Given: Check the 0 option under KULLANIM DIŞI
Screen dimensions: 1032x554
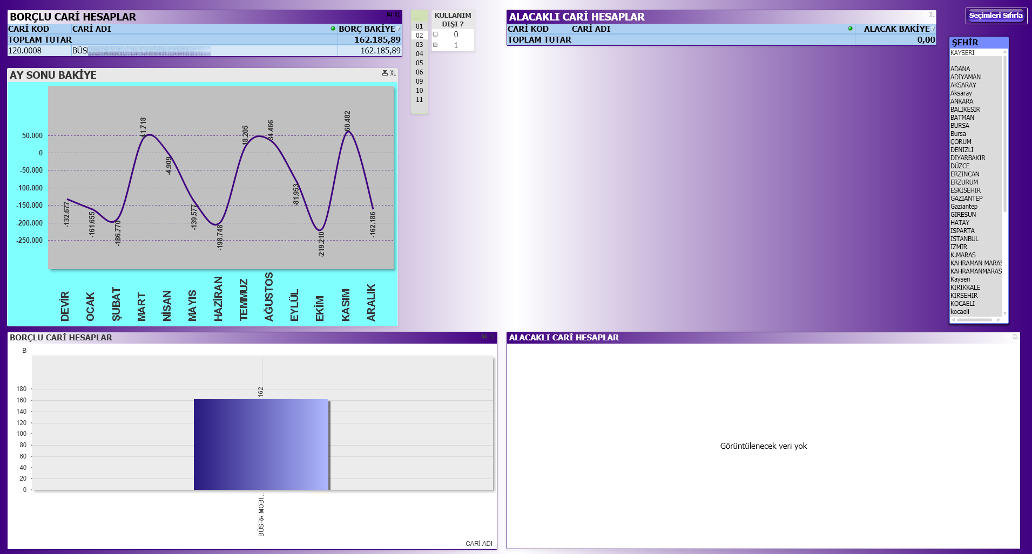Looking at the screenshot, I should pyautogui.click(x=435, y=35).
